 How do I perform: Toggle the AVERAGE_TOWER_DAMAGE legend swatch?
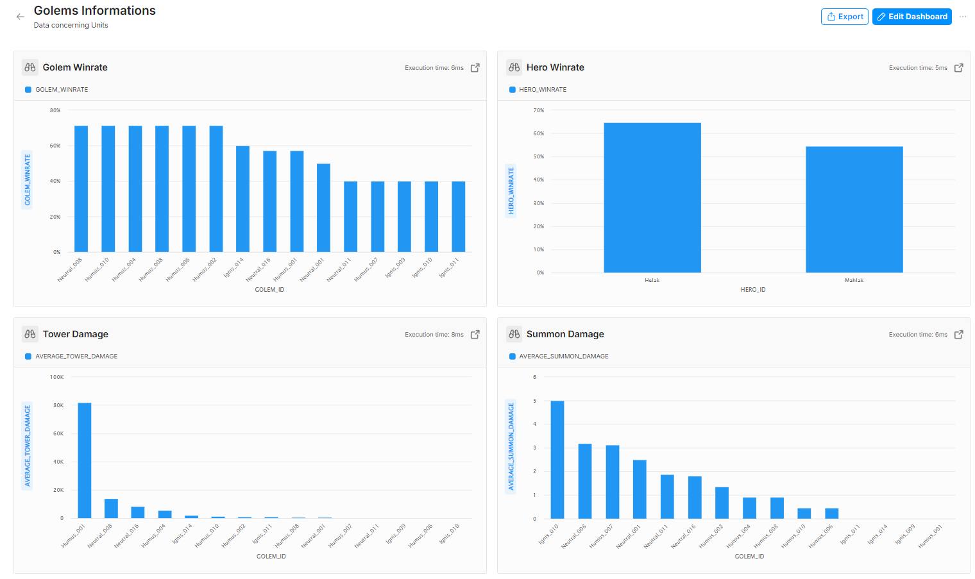click(x=28, y=357)
